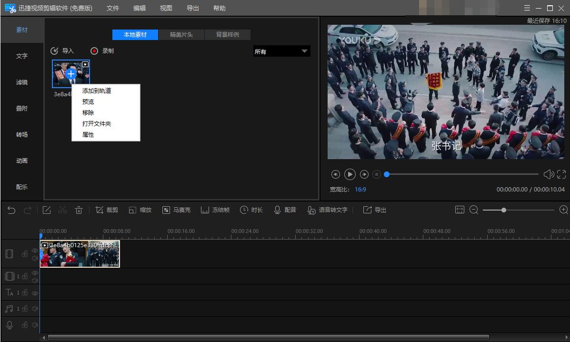Viewport: 570px width, 342px height.
Task: Click the undo arrow in timeline toolbar
Action: pos(11,210)
